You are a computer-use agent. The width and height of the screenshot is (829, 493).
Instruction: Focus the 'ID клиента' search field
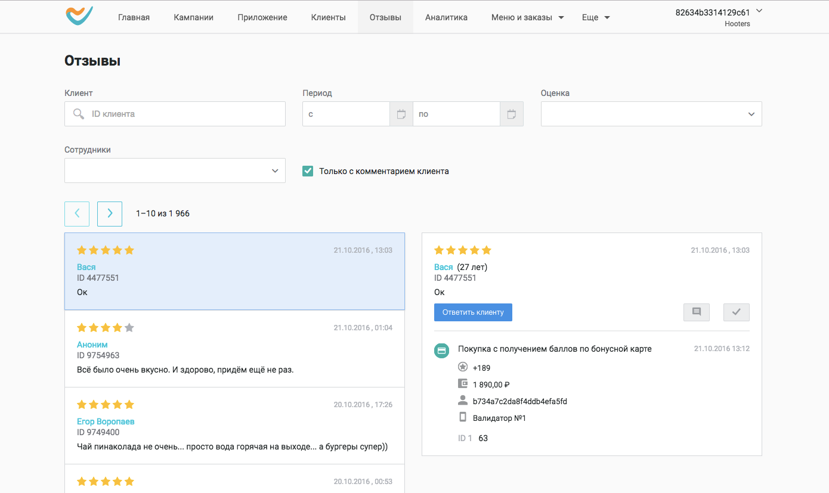(175, 114)
